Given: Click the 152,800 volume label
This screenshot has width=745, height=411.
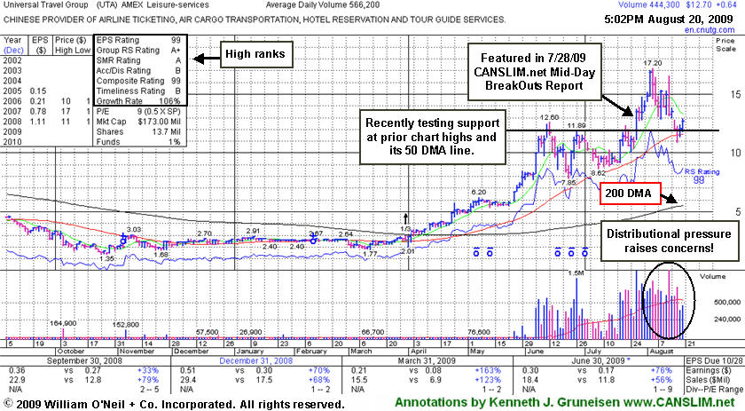Looking at the screenshot, I should point(126,324).
